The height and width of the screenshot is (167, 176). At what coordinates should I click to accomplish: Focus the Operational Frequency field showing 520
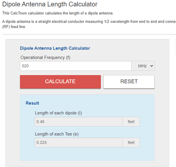[x=76, y=66]
